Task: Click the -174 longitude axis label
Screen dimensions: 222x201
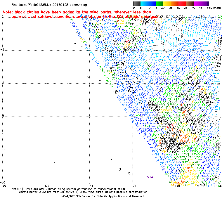Action: 89,186
